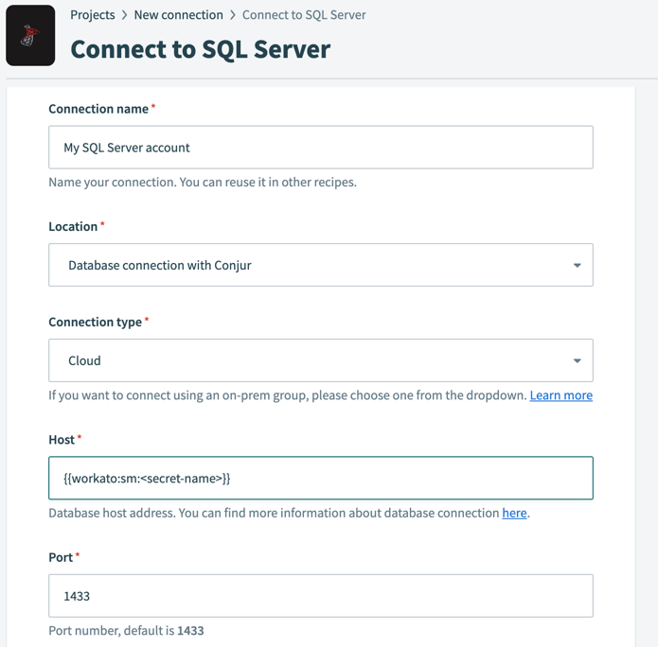Screen dimensions: 658x647
Task: Open the 'Learn more' on-prem group link
Action: (561, 395)
